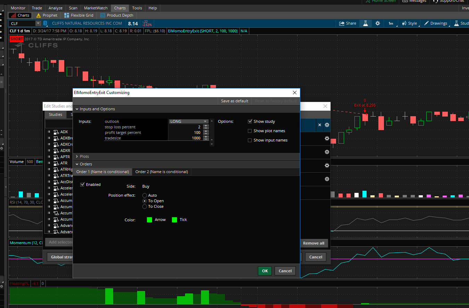
Task: Open the outlook LONG dropdown
Action: tap(189, 121)
